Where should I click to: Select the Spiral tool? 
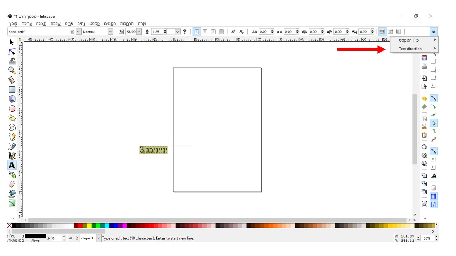click(x=12, y=128)
